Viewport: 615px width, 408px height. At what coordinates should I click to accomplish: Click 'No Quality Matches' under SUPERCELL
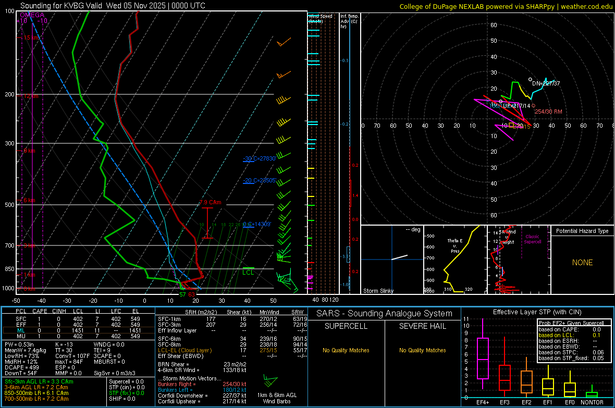(x=346, y=350)
